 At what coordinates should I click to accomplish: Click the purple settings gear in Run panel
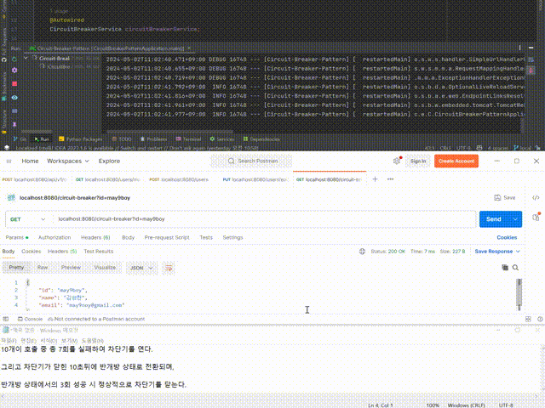14,70
